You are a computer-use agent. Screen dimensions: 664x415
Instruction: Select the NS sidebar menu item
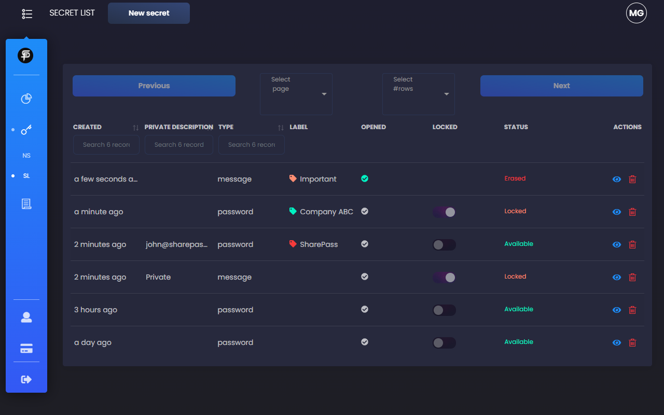coord(26,156)
